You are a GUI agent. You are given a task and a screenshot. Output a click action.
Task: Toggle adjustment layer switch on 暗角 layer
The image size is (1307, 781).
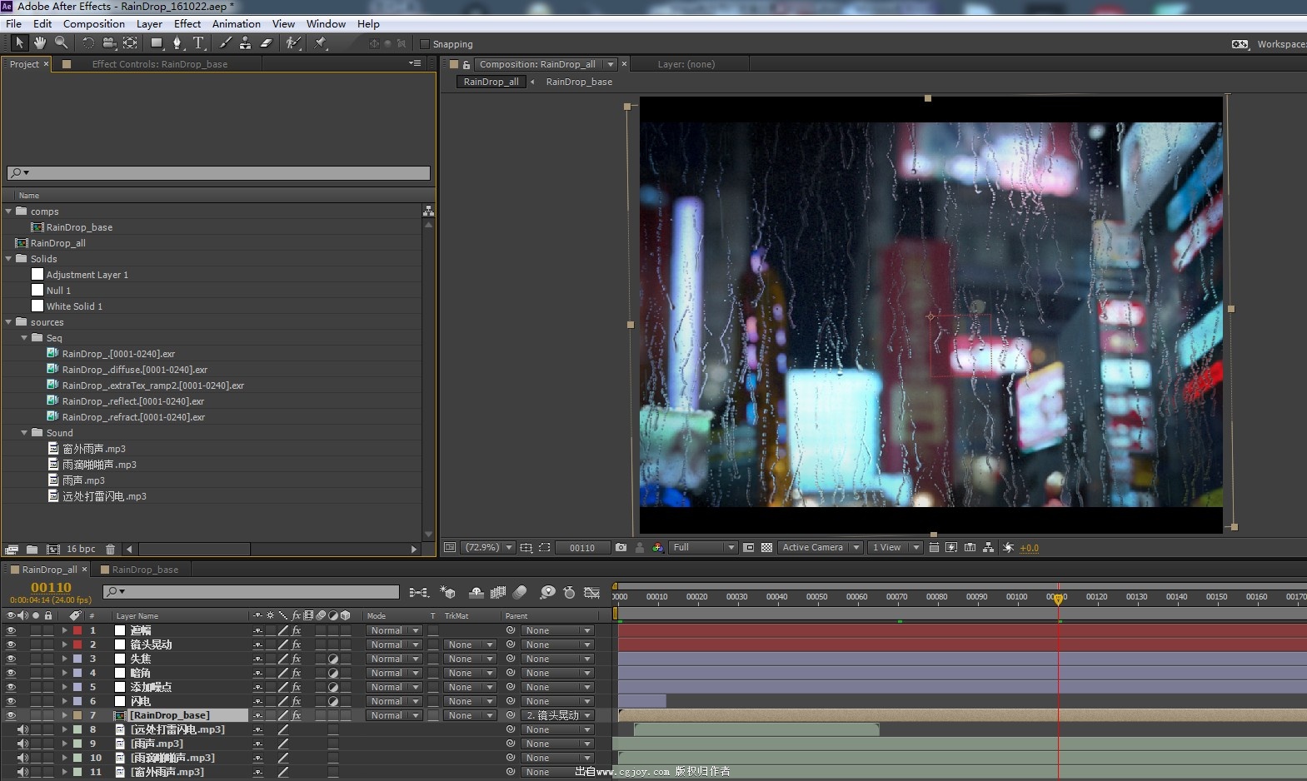333,674
